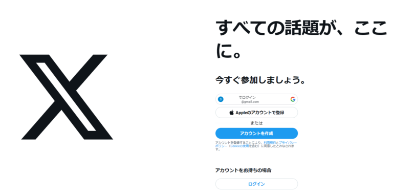Click the Apple logo icon

click(232, 113)
